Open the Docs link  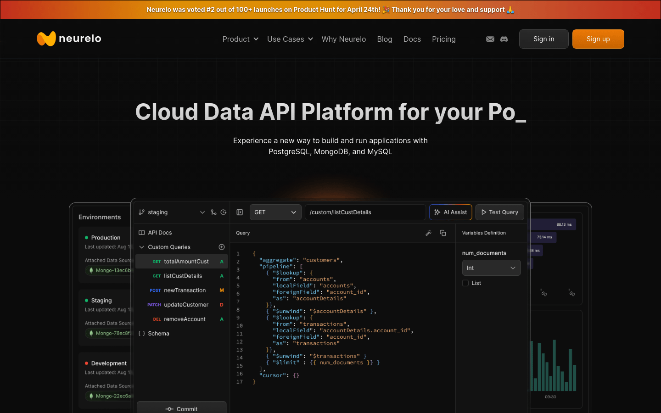point(412,39)
